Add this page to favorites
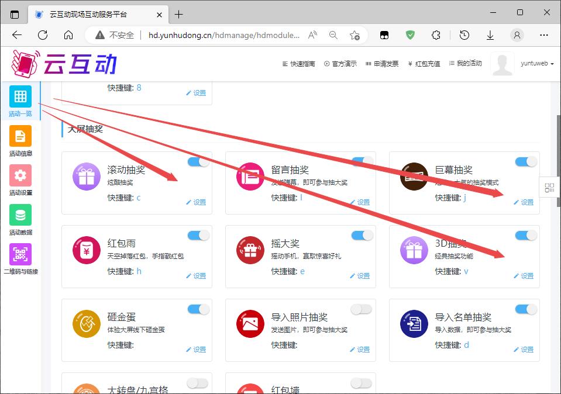The height and width of the screenshot is (394, 561). (x=355, y=35)
